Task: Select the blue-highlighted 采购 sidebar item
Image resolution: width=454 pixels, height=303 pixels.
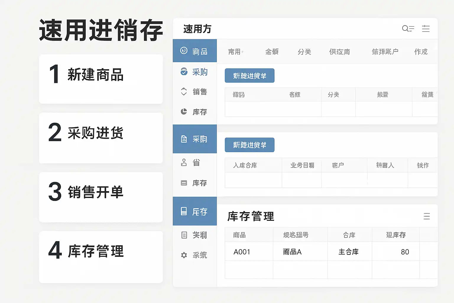Action: point(195,139)
